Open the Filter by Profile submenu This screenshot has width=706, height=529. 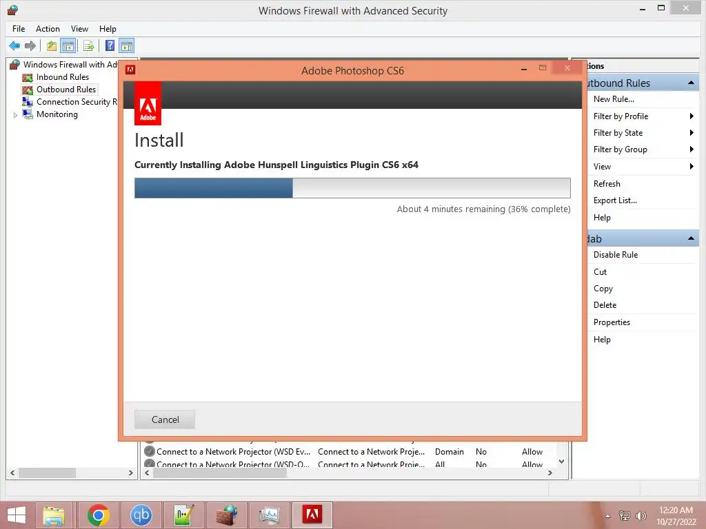643,116
